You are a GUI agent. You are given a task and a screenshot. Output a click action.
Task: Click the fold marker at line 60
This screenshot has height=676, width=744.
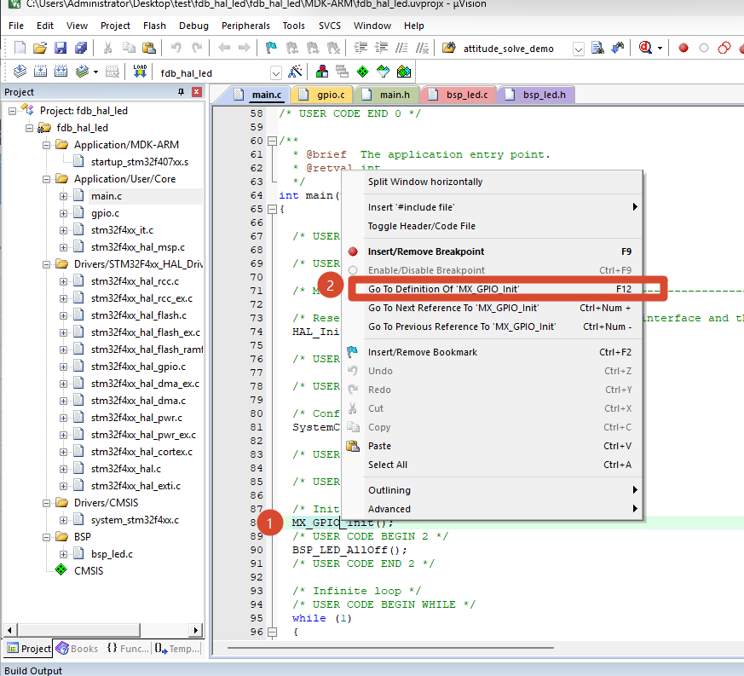pyautogui.click(x=272, y=141)
